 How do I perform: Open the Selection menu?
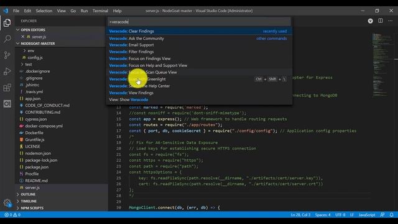(x=44, y=11)
